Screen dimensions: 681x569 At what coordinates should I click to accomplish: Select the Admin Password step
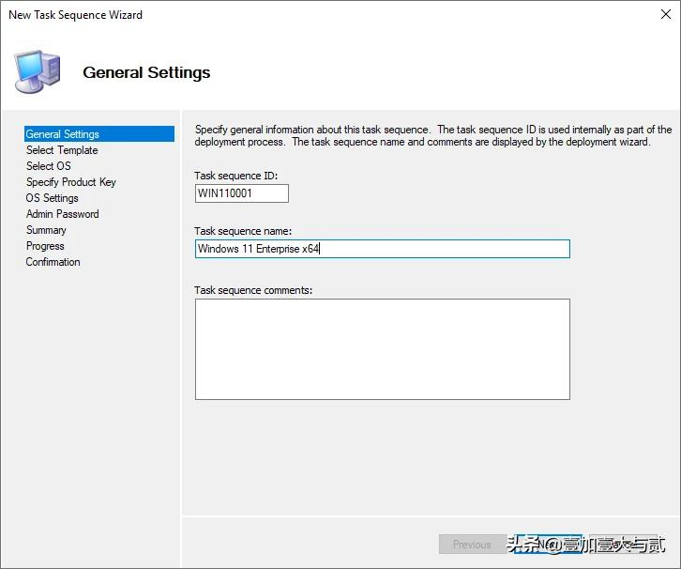click(x=63, y=214)
